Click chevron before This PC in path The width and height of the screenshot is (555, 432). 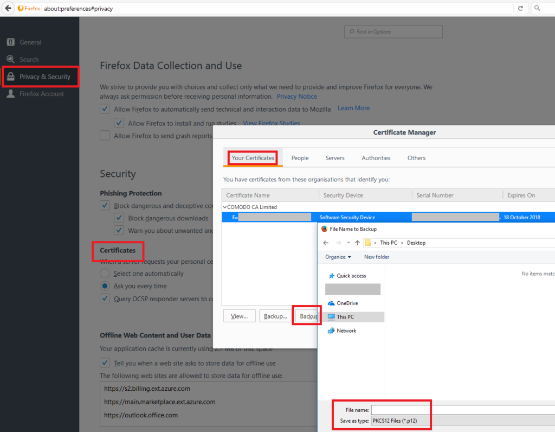375,243
